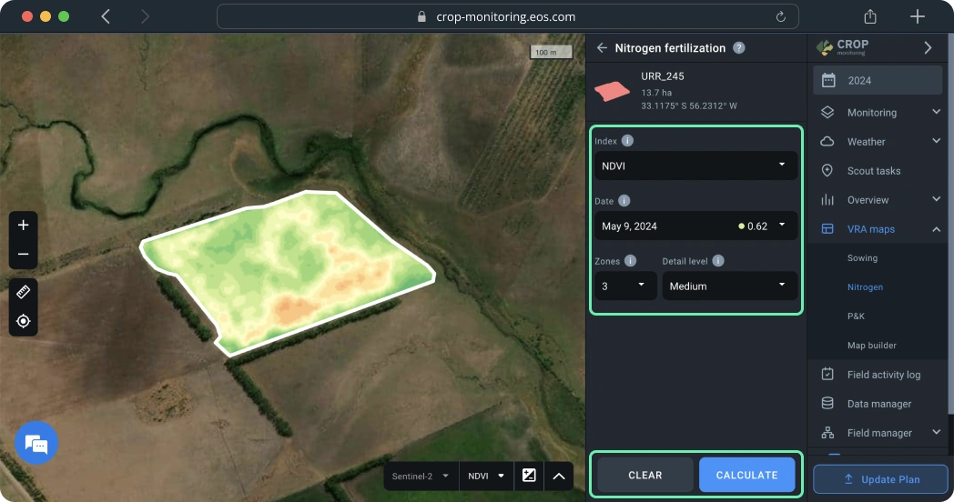The height and width of the screenshot is (502, 954).
Task: Go back using the panel's left arrow
Action: click(x=602, y=48)
